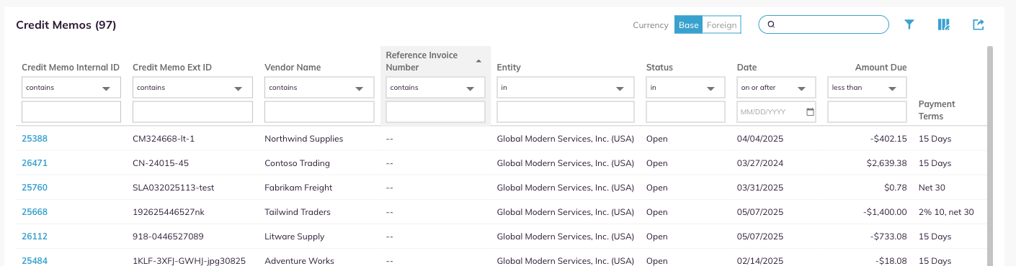
Task: Switch currency to Base
Action: coord(688,25)
